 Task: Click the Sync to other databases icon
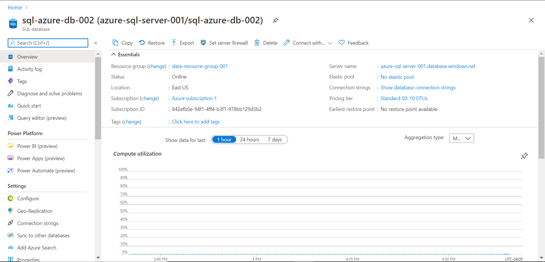11,235
